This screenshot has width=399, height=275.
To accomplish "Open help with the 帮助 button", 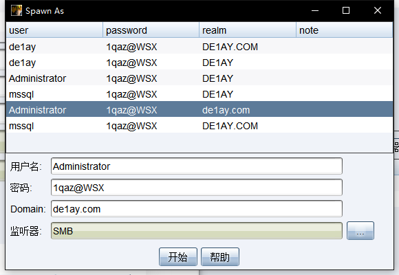I will tap(220, 256).
